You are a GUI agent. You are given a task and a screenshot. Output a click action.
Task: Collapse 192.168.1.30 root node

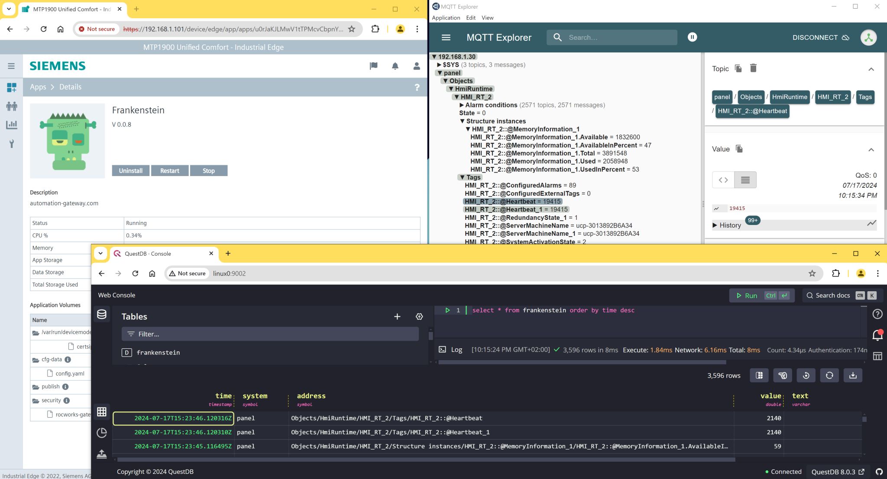434,57
